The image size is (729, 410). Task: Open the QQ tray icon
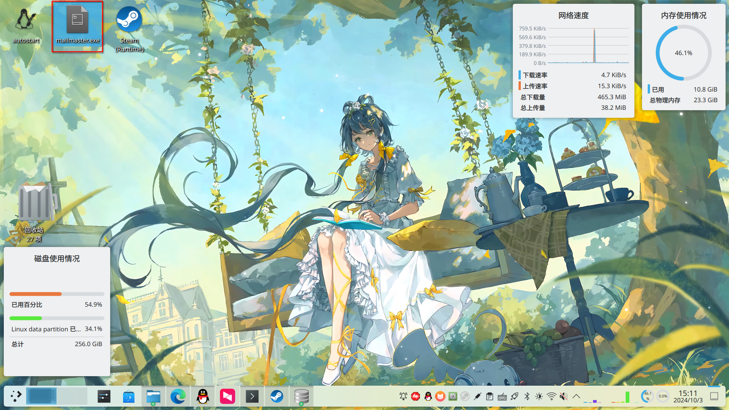428,397
